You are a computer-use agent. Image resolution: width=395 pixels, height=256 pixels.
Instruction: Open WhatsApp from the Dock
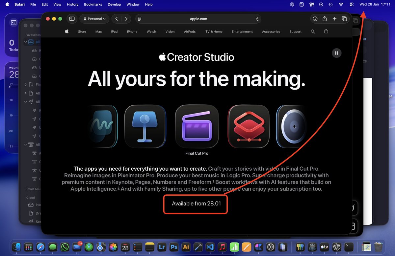point(65,247)
